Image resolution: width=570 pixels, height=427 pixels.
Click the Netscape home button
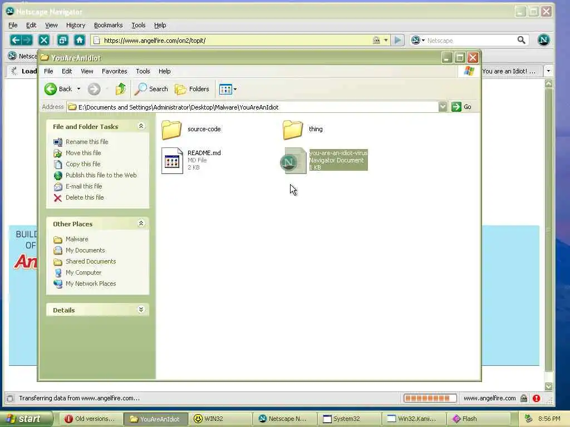(x=80, y=40)
